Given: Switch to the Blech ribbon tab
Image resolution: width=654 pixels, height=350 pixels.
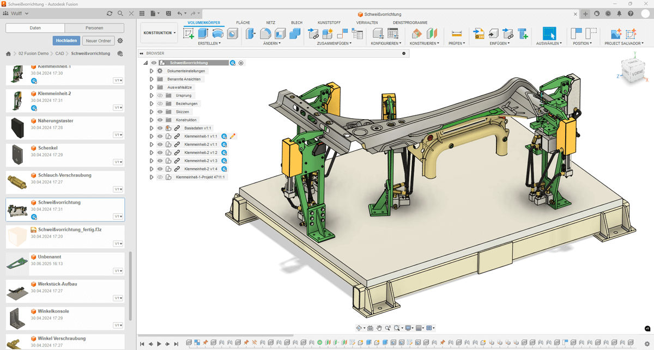Looking at the screenshot, I should pyautogui.click(x=296, y=23).
